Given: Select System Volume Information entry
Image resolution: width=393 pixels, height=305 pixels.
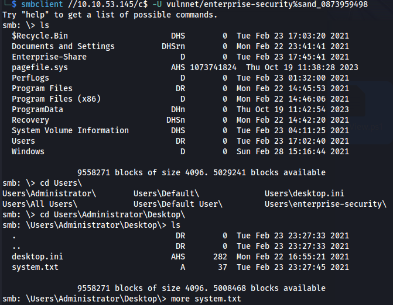Looking at the screenshot, I should click(70, 130).
